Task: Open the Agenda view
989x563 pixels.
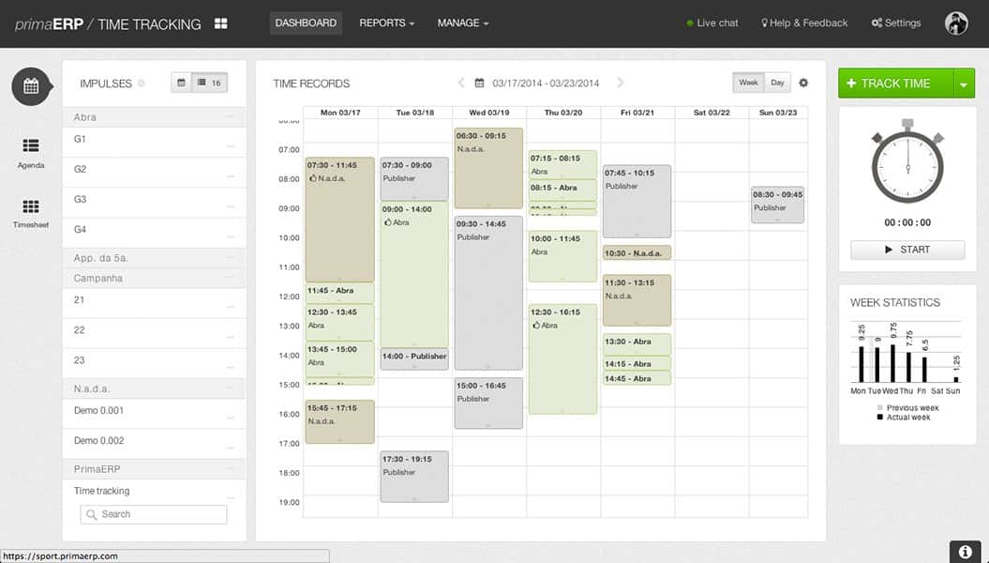Action: (31, 152)
